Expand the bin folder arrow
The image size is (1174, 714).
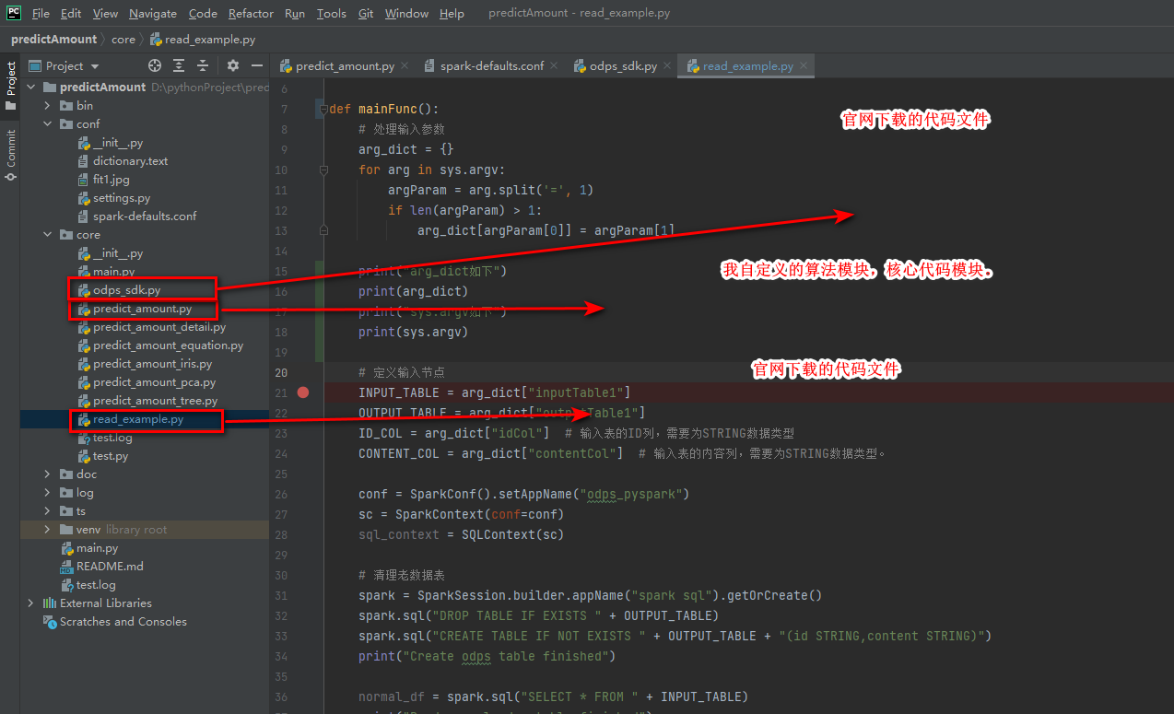tap(48, 105)
